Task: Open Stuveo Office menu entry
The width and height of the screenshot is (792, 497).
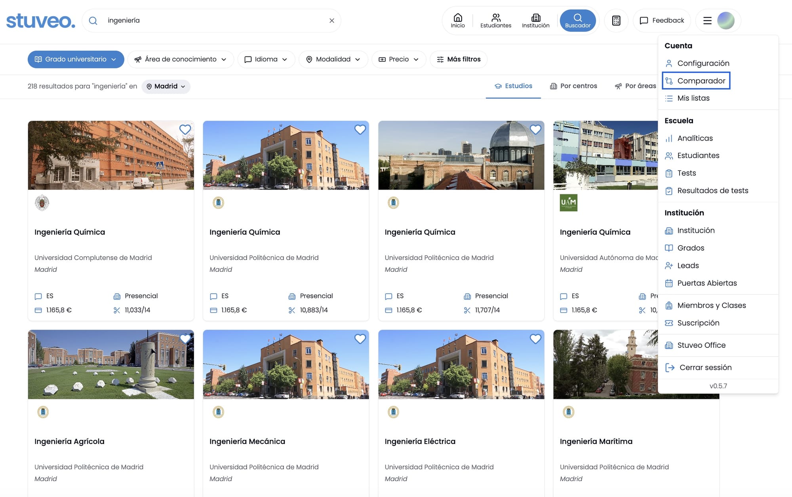Action: coord(695,345)
